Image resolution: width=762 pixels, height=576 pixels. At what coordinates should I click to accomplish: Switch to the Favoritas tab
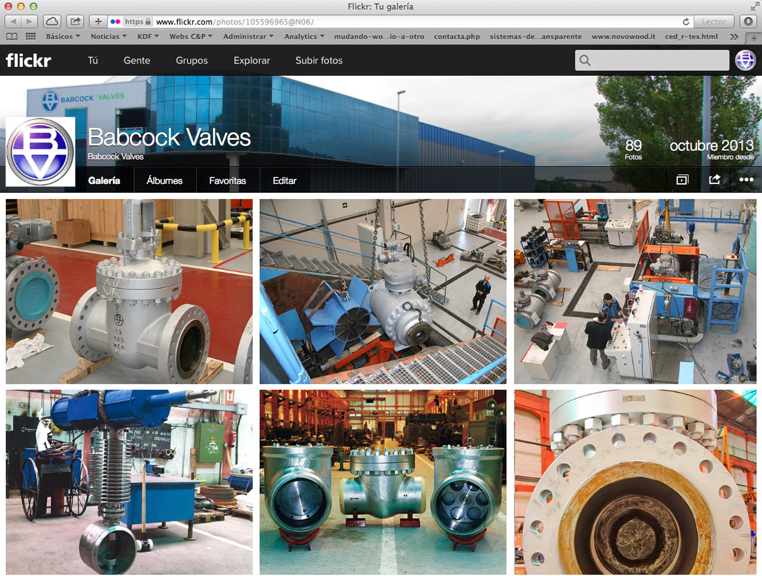228,180
